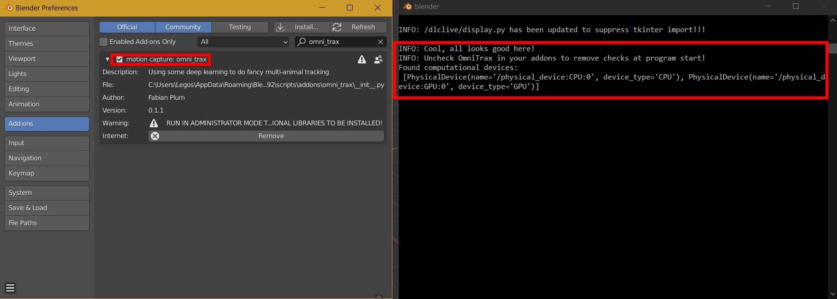This screenshot has width=837, height=299.
Task: Click the omni_trax search input field
Action: click(x=341, y=42)
